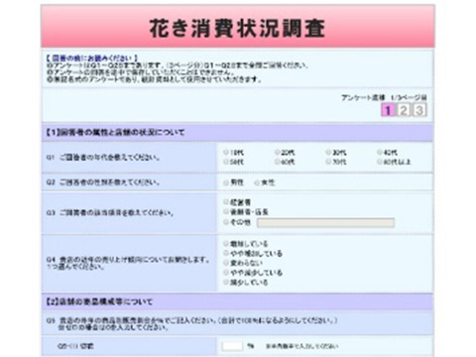Viewport: 476px width, 357px height.
Task: Select the 20代 age radio button
Action: (x=278, y=153)
